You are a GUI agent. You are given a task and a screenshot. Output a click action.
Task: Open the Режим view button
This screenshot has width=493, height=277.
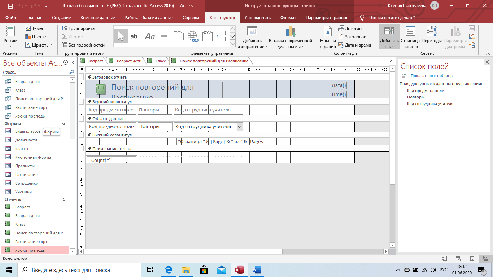tap(10, 36)
